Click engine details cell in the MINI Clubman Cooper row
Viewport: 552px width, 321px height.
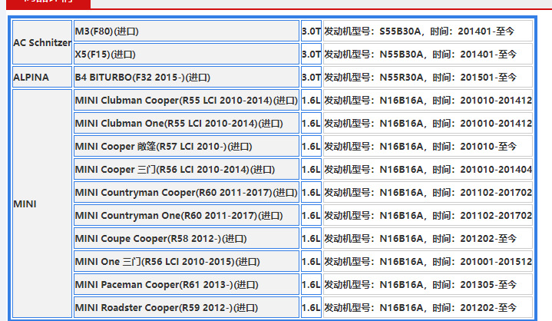(428, 101)
